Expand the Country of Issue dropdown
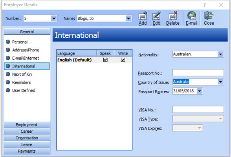 [x=220, y=82]
